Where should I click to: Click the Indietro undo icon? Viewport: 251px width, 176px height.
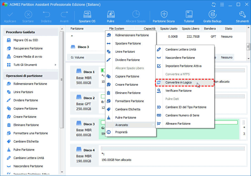[46, 15]
